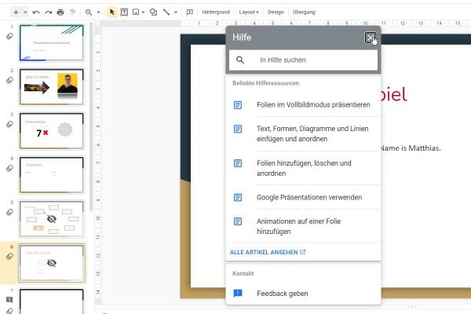Click the insert image icon
Viewport: 471px width, 314px height.
(x=136, y=13)
